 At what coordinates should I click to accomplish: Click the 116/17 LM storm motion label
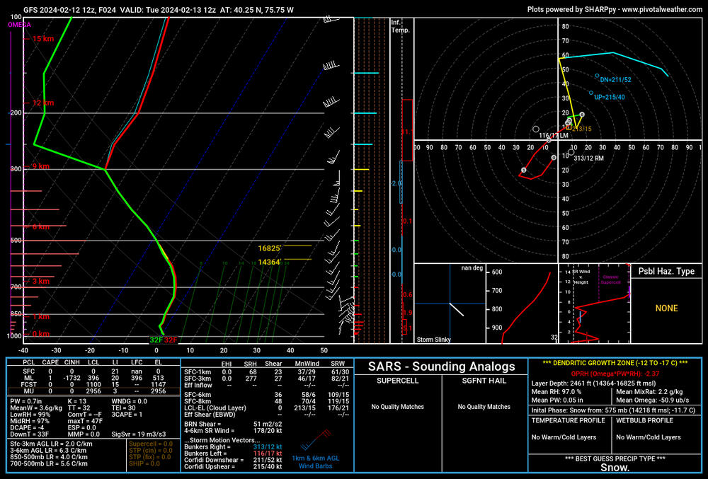click(x=553, y=135)
